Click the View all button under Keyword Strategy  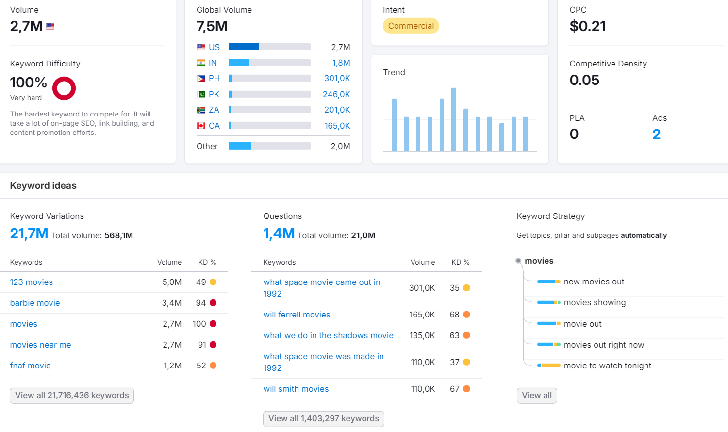pos(537,396)
